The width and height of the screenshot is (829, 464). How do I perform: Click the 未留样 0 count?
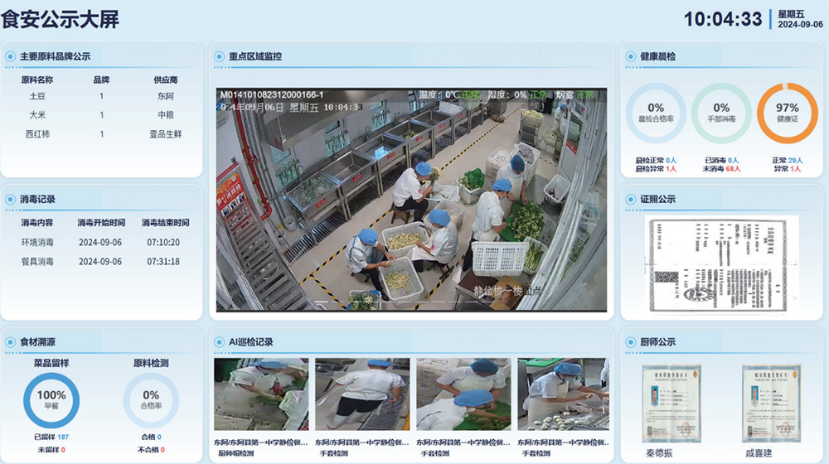pyautogui.click(x=51, y=450)
